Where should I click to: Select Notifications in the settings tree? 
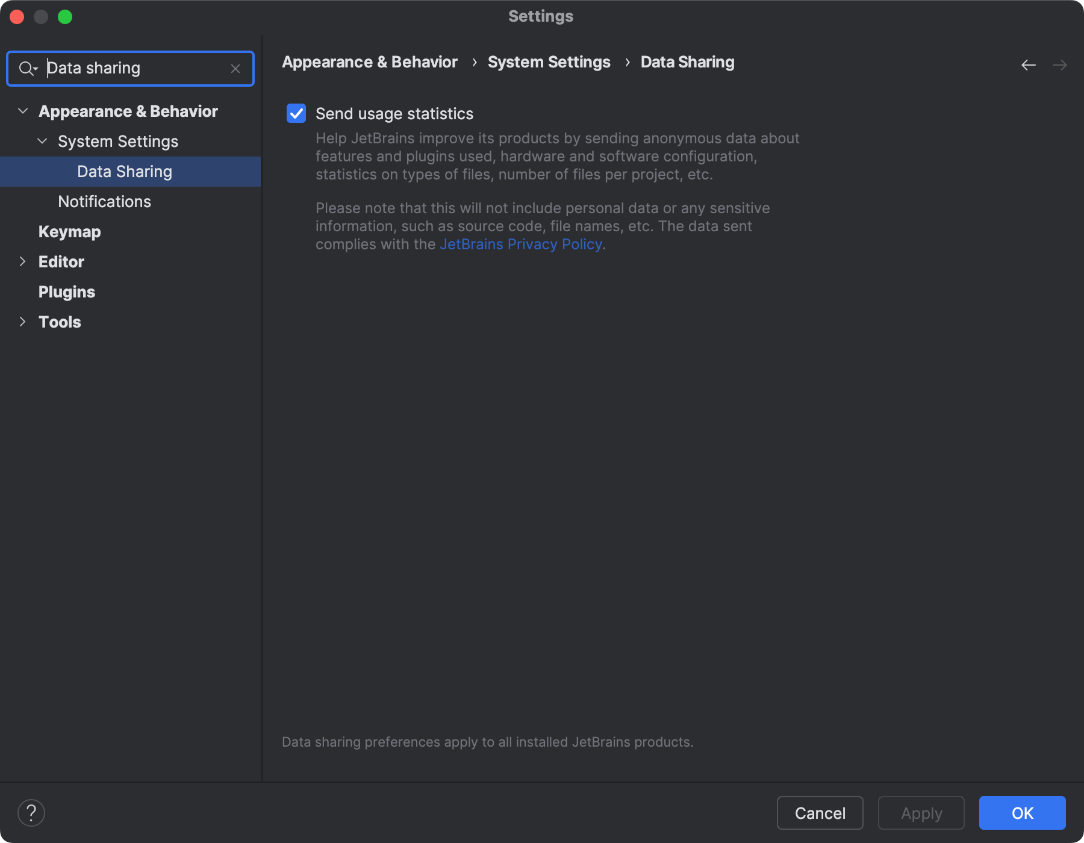coord(104,201)
